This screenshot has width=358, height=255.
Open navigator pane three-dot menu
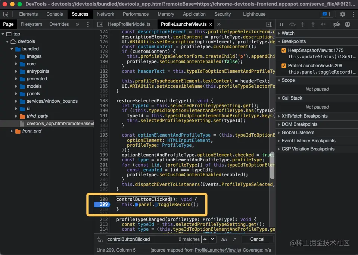click(88, 24)
